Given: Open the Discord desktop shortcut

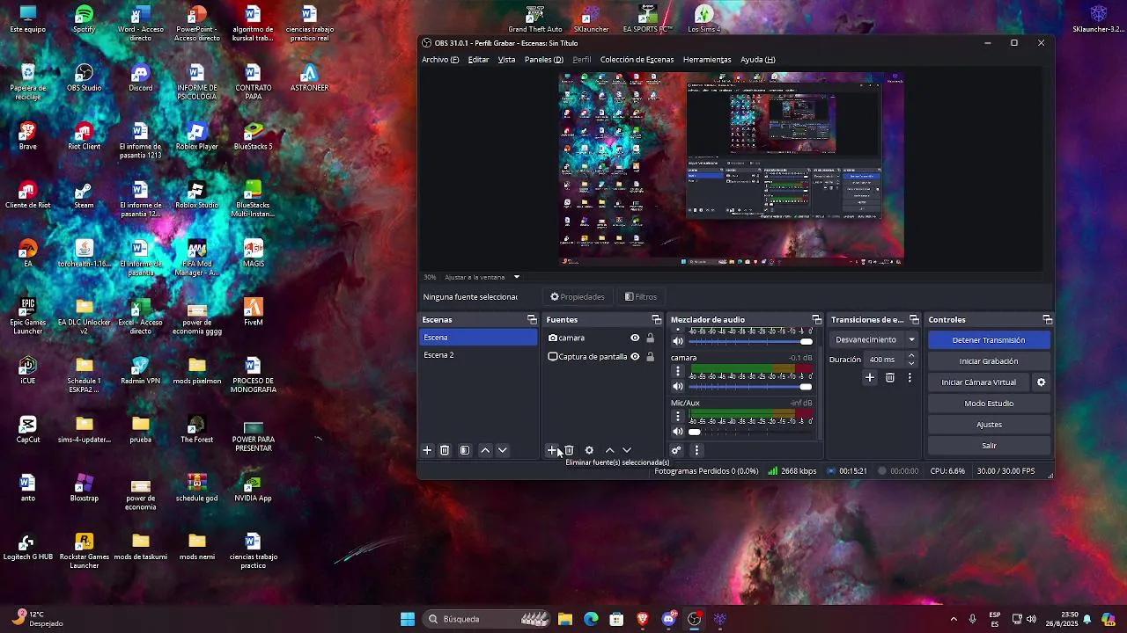Looking at the screenshot, I should pos(140,77).
